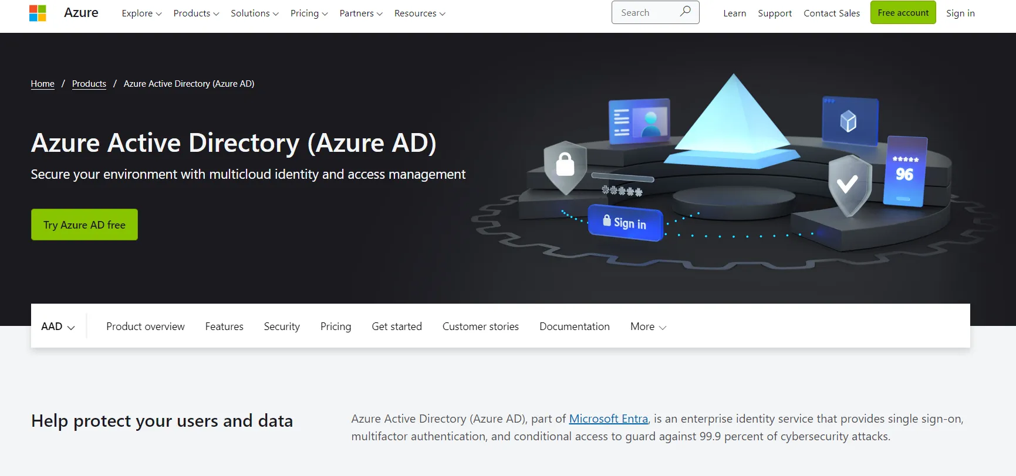
Task: Expand the AAD section dropdown
Action: [58, 327]
